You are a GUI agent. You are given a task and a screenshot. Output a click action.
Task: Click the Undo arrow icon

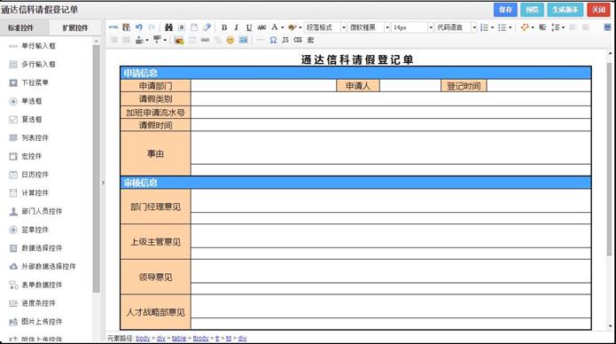(x=139, y=27)
